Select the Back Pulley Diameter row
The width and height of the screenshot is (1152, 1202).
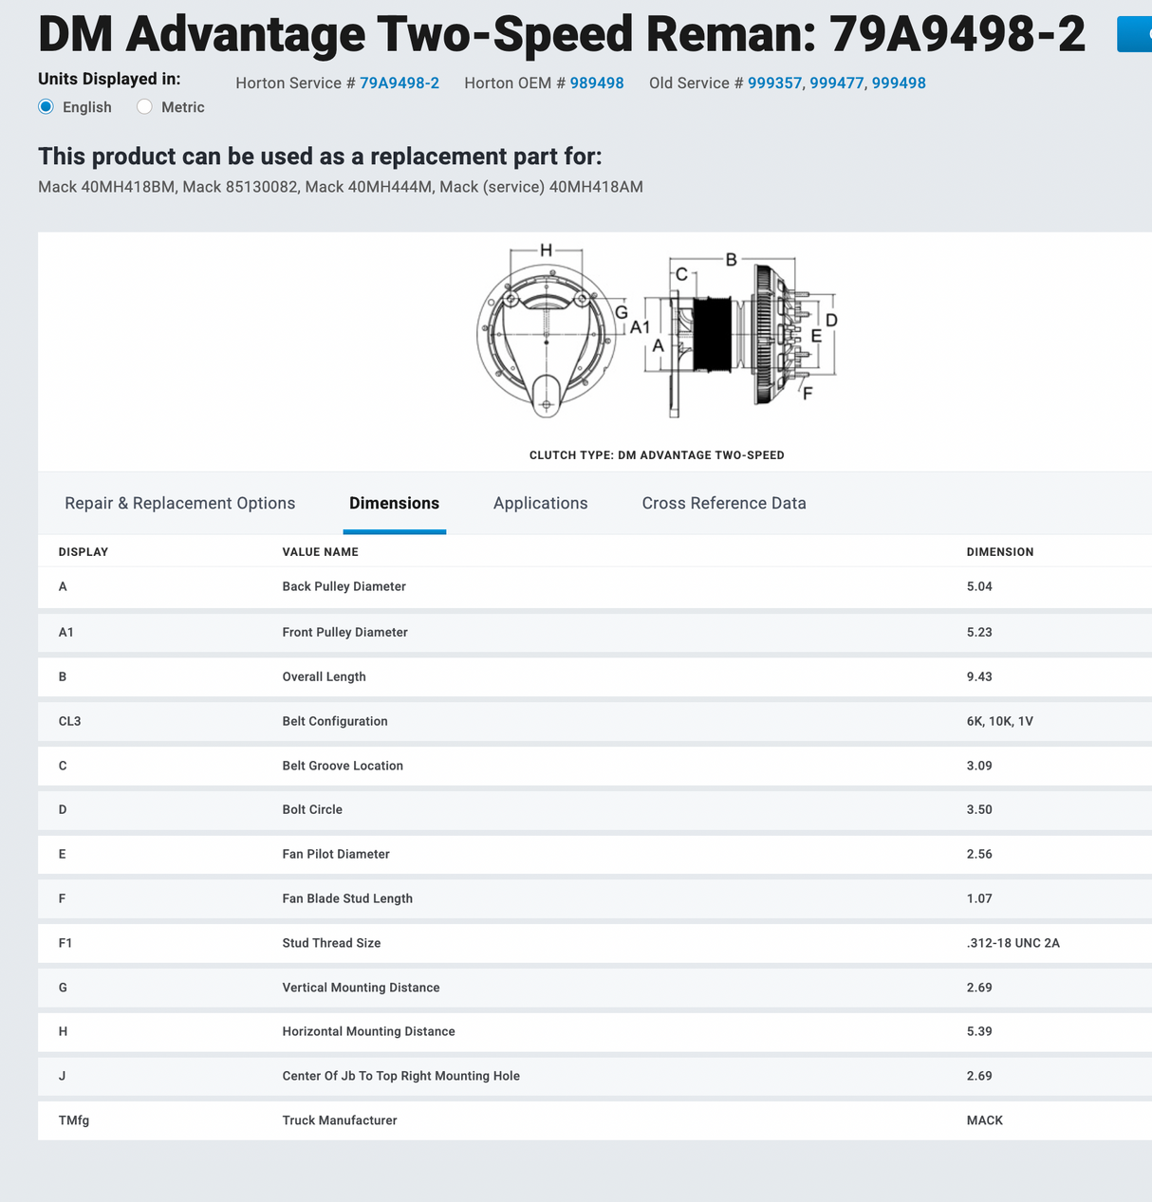point(344,587)
